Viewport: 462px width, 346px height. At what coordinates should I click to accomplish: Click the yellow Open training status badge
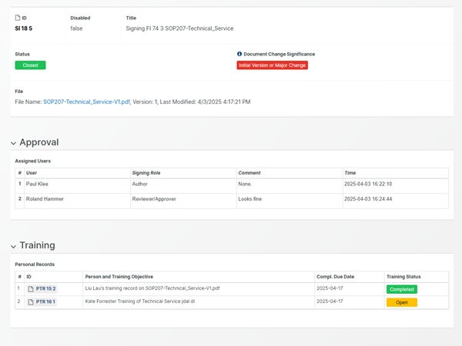pyautogui.click(x=401, y=302)
